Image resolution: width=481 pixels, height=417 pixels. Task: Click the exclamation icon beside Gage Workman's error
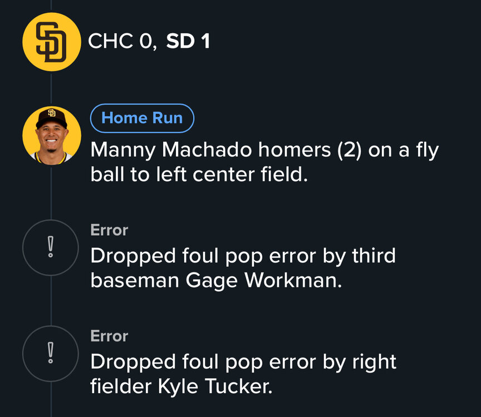(51, 247)
